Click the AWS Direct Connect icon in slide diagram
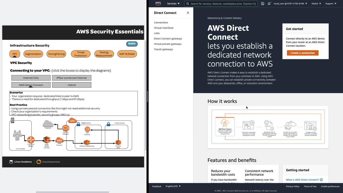The width and height of the screenshot is (343, 193). (47, 140)
